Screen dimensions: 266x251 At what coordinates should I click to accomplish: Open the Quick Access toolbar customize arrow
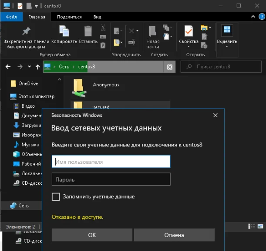(x=36, y=6)
